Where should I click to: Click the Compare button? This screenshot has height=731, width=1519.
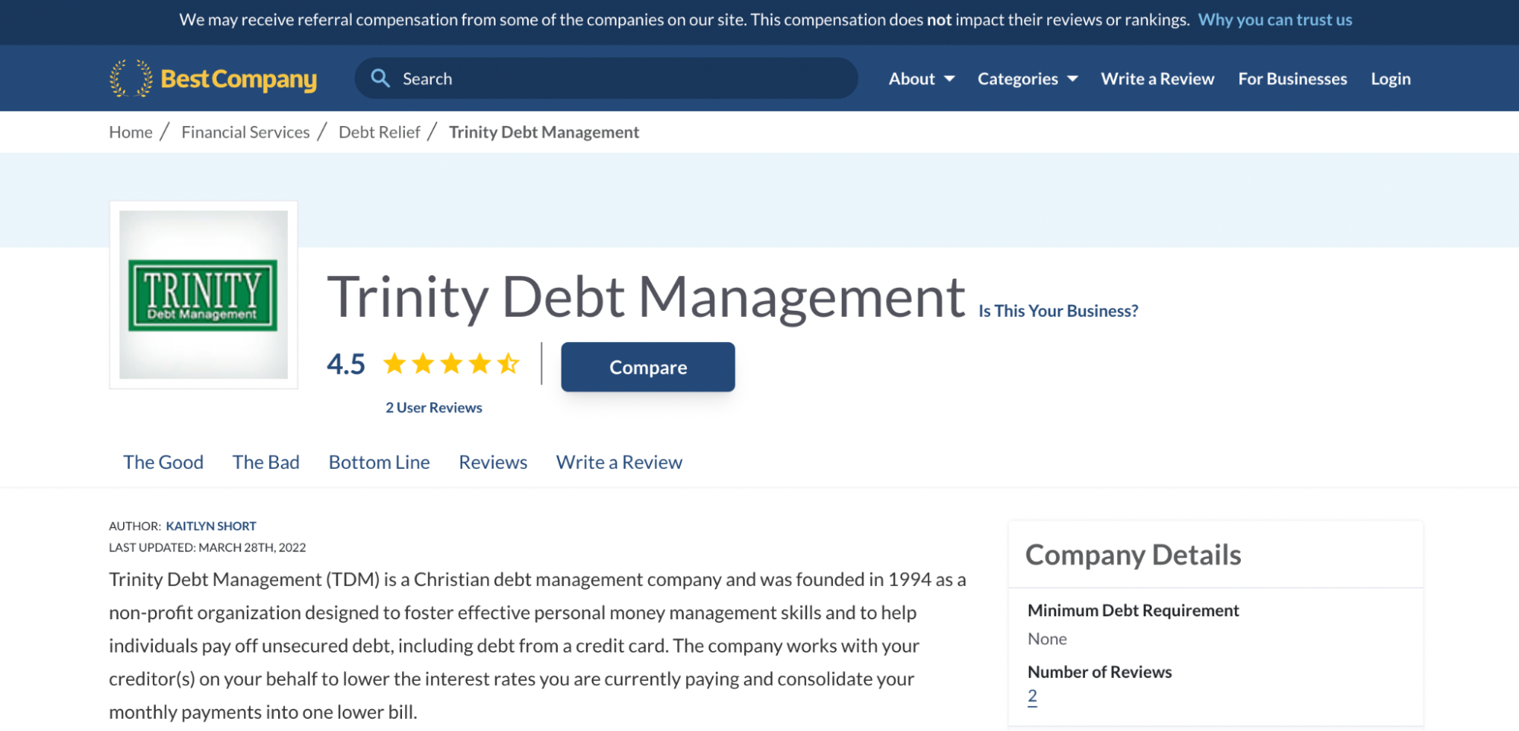pyautogui.click(x=647, y=367)
